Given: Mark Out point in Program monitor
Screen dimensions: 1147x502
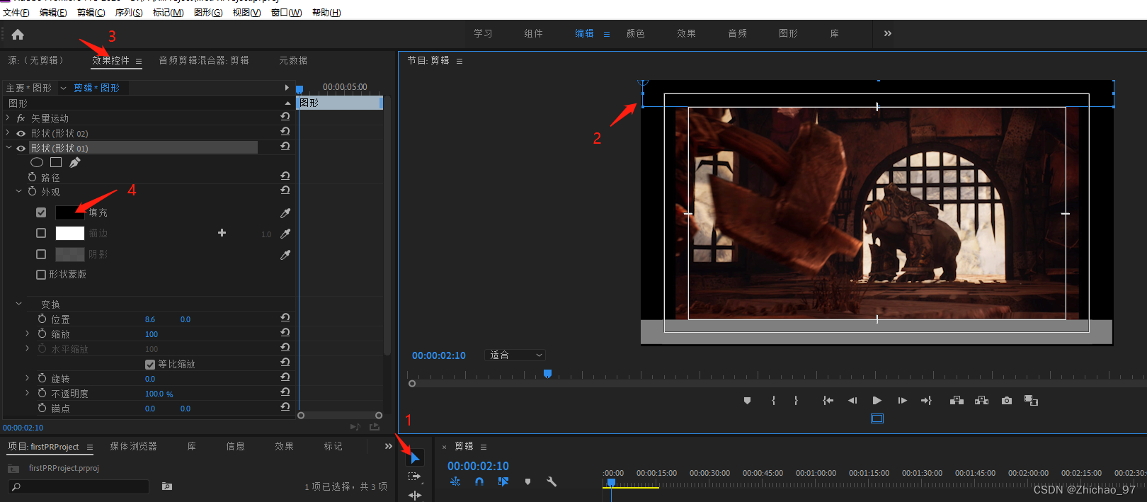Looking at the screenshot, I should tap(796, 401).
